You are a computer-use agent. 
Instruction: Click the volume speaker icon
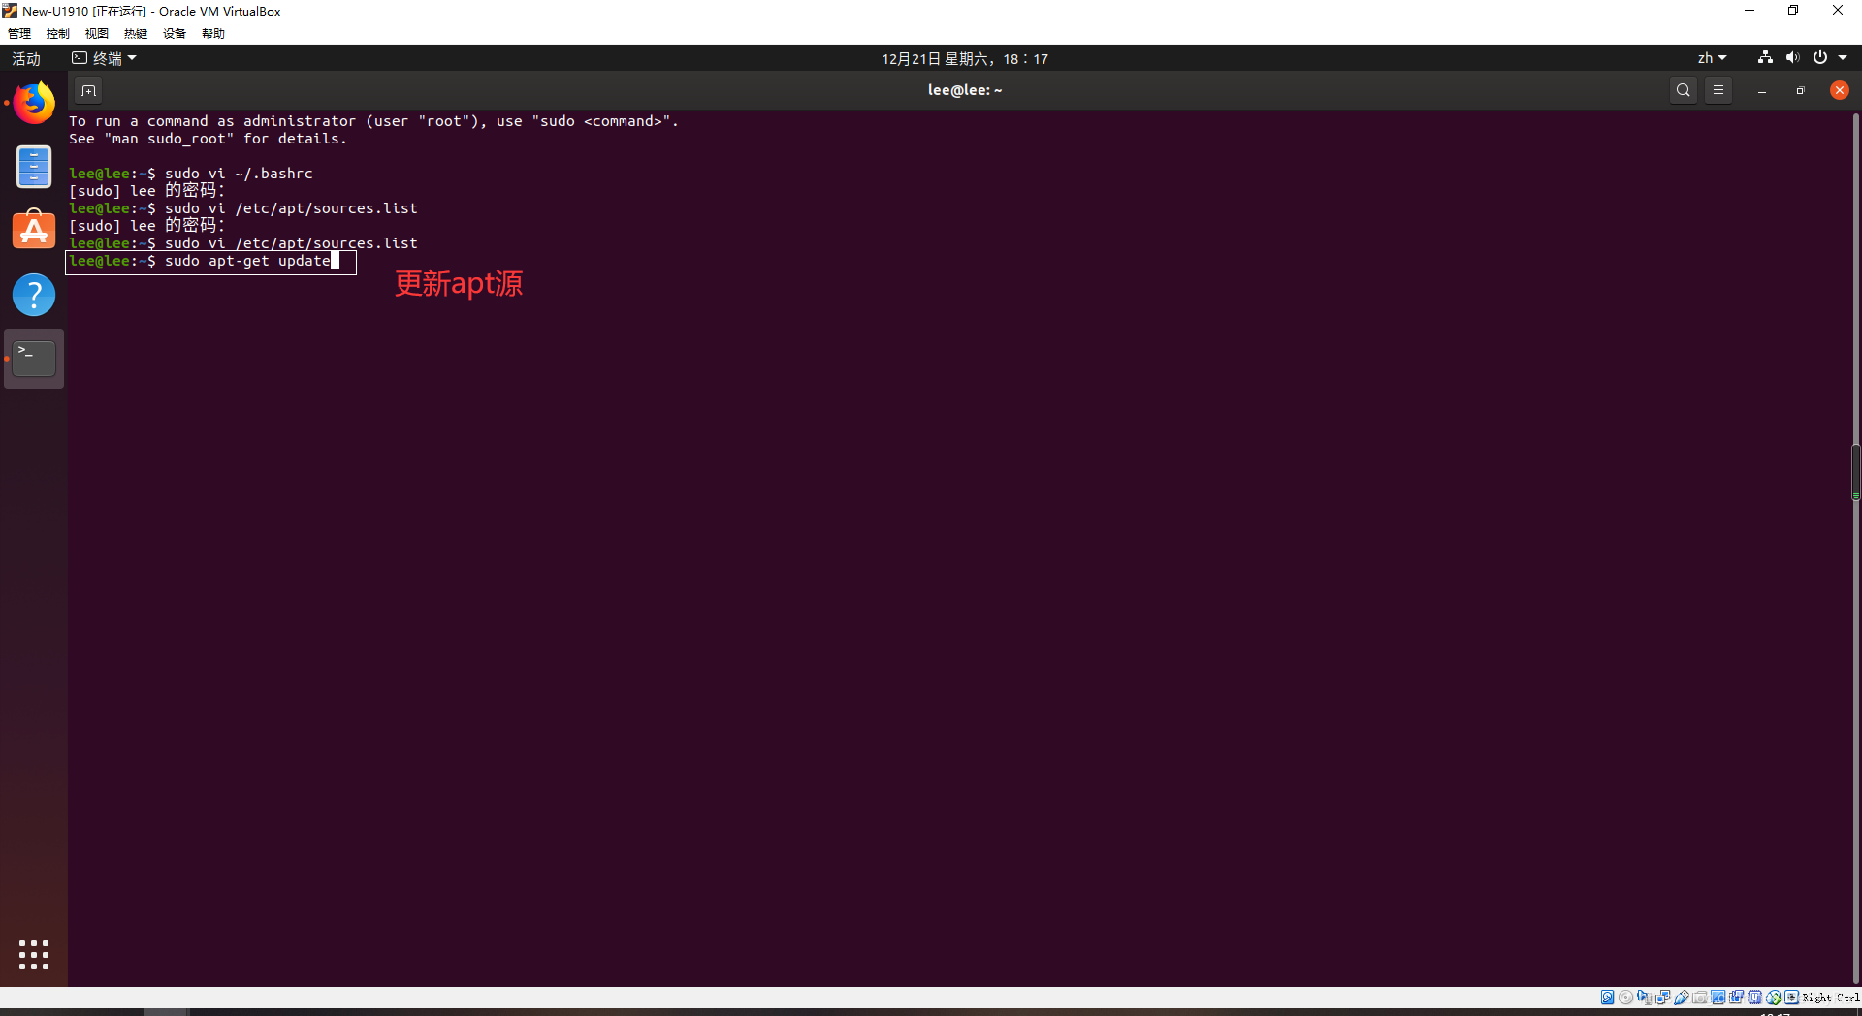pyautogui.click(x=1792, y=58)
